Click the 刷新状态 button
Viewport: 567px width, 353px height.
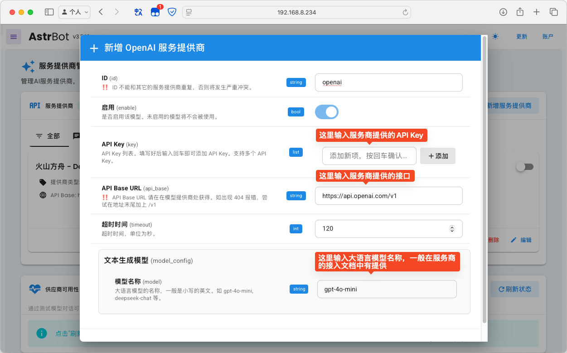[x=514, y=289]
